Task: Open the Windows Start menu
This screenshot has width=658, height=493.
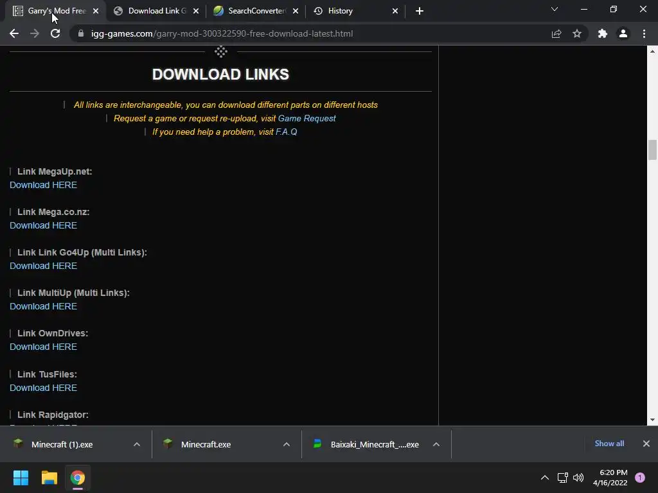Action: coord(21,478)
